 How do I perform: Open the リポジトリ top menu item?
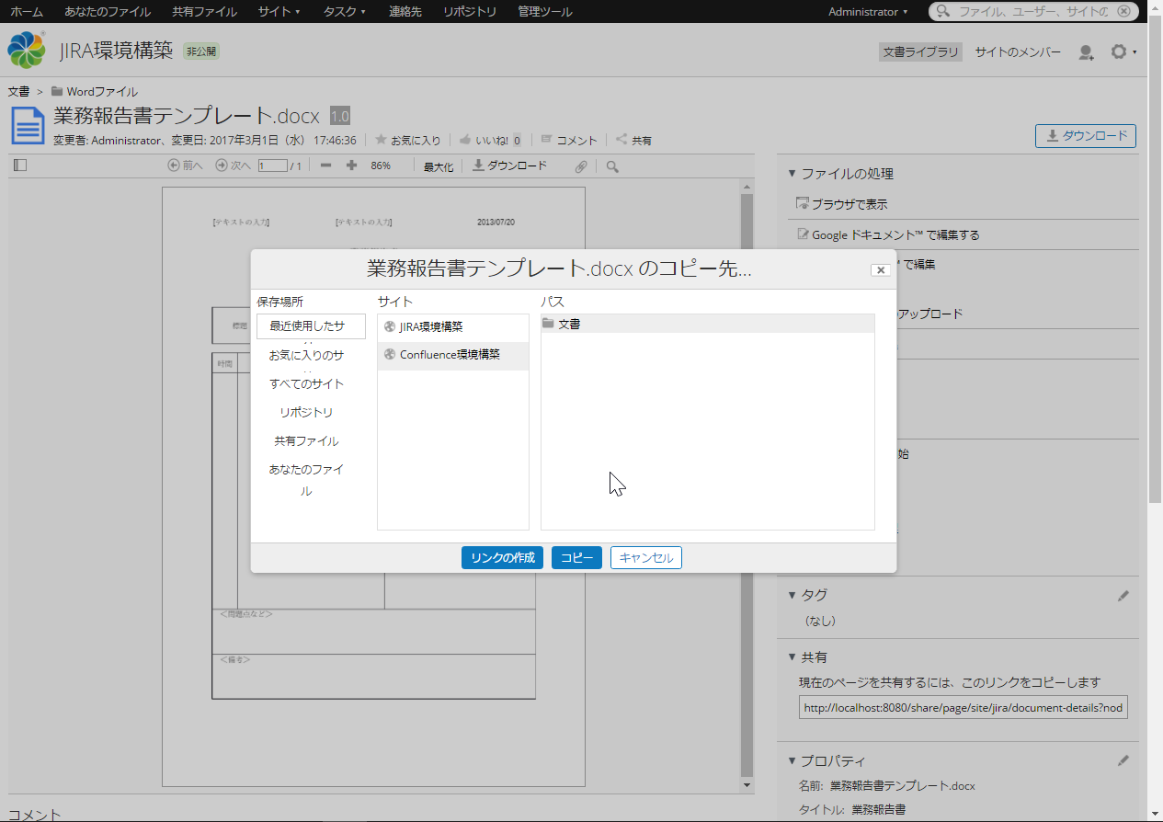tap(470, 12)
